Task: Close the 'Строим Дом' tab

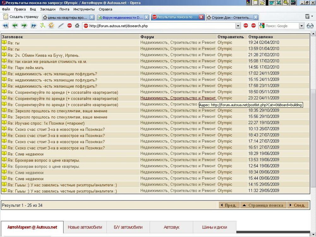Action: click(256, 17)
